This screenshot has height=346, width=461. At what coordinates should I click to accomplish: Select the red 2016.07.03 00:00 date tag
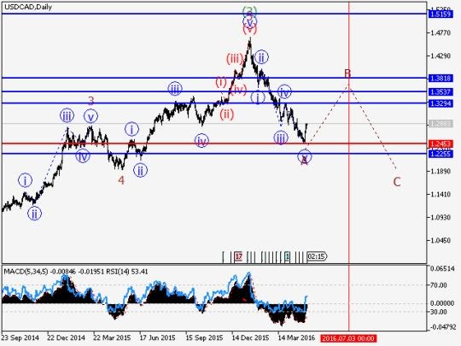pyautogui.click(x=348, y=338)
